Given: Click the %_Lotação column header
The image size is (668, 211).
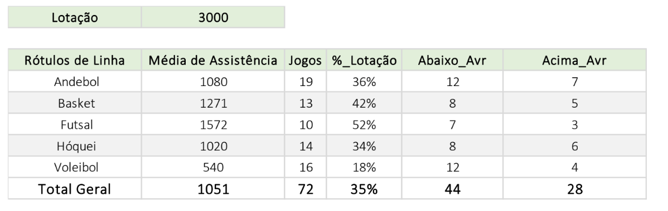Looking at the screenshot, I should click(364, 61).
